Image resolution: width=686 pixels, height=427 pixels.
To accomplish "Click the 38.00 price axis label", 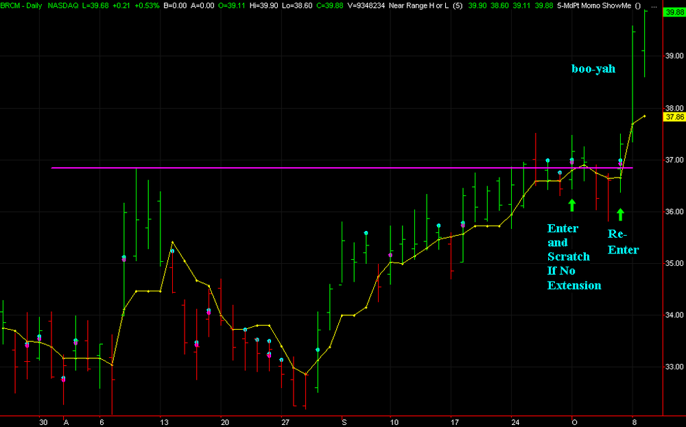I will tap(674, 108).
